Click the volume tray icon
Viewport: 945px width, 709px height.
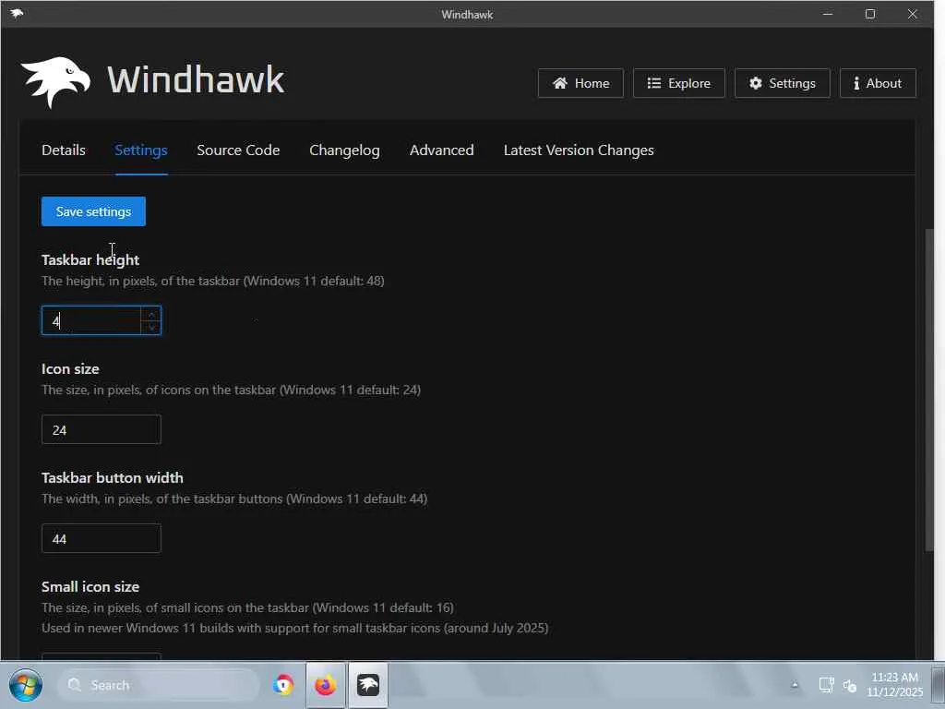[x=850, y=686]
